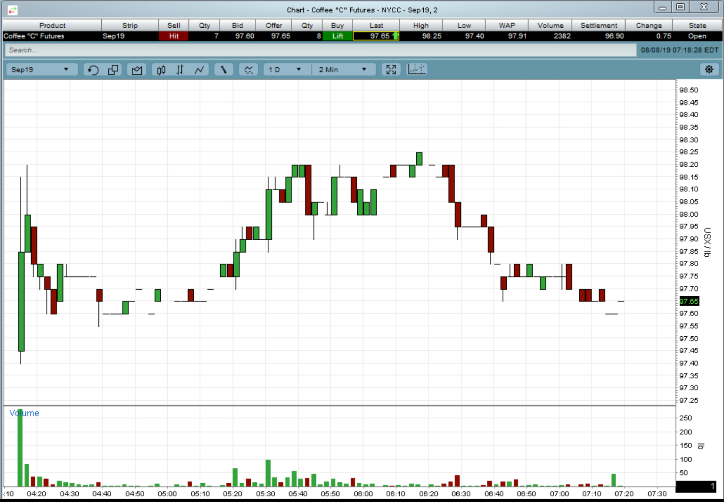Click the volume value 2382

click(562, 36)
